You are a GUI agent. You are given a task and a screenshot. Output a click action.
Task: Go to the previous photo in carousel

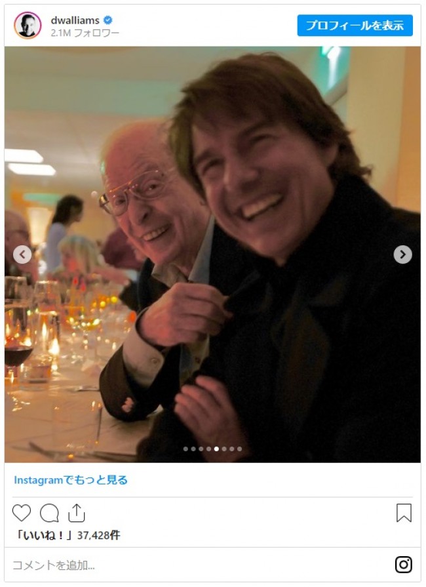22,254
